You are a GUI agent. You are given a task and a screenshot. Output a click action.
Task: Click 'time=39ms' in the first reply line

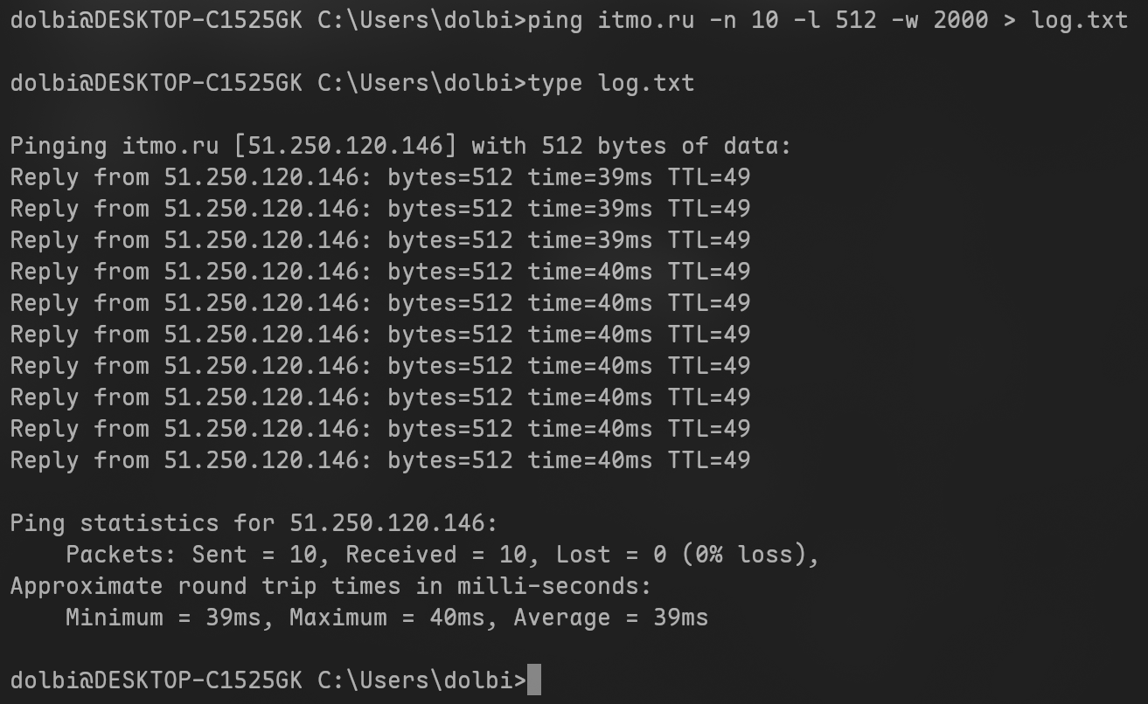tap(590, 177)
